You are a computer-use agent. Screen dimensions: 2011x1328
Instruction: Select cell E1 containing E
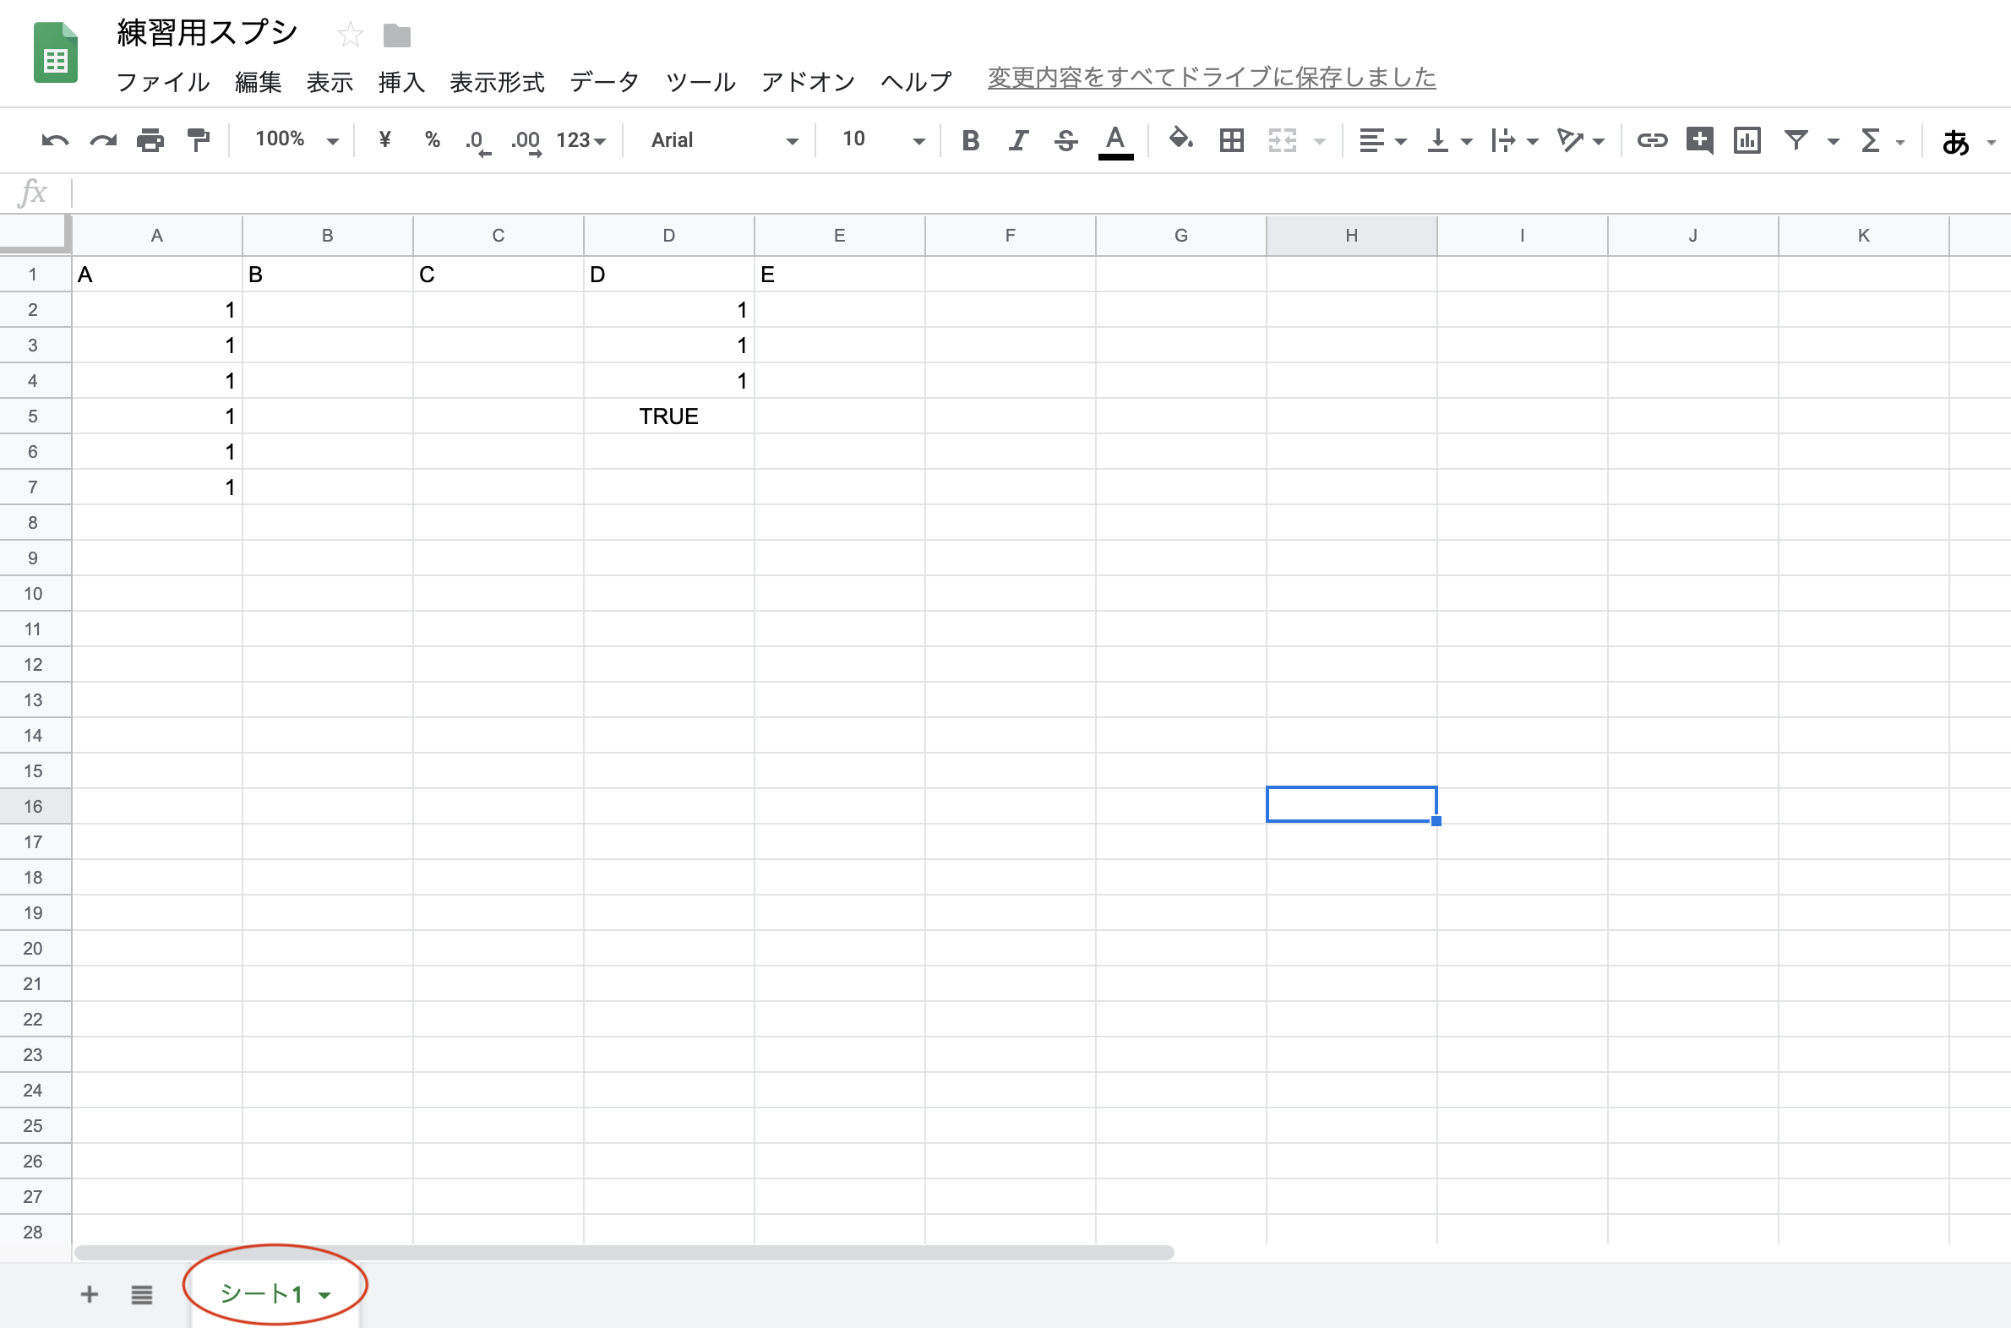[840, 275]
